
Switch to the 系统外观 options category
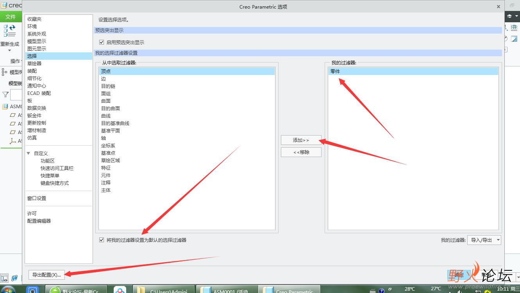[x=37, y=34]
